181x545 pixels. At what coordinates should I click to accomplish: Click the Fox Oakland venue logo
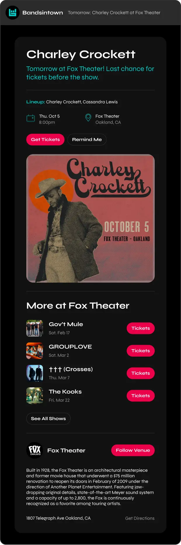pos(35,450)
